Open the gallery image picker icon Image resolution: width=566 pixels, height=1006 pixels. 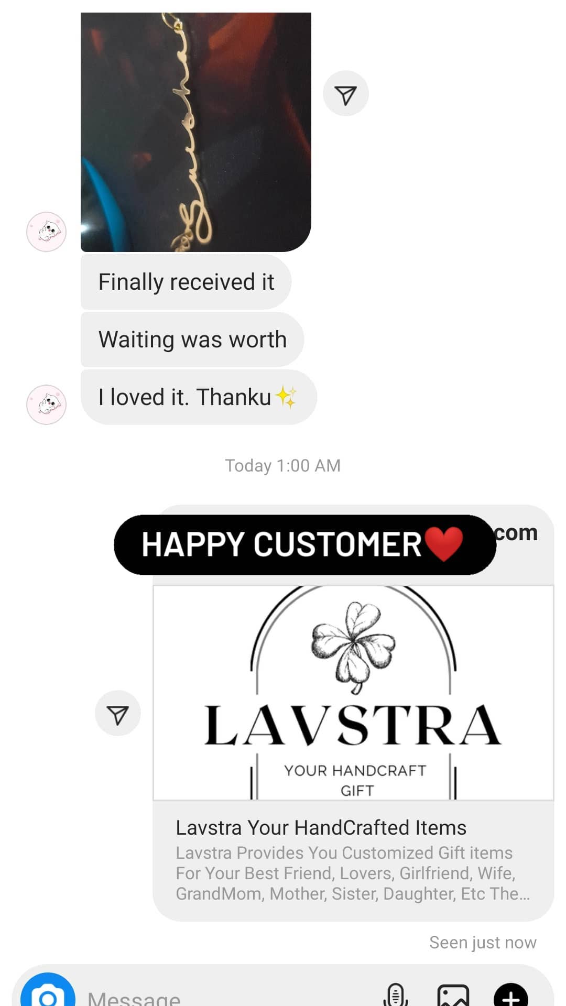pyautogui.click(x=453, y=994)
